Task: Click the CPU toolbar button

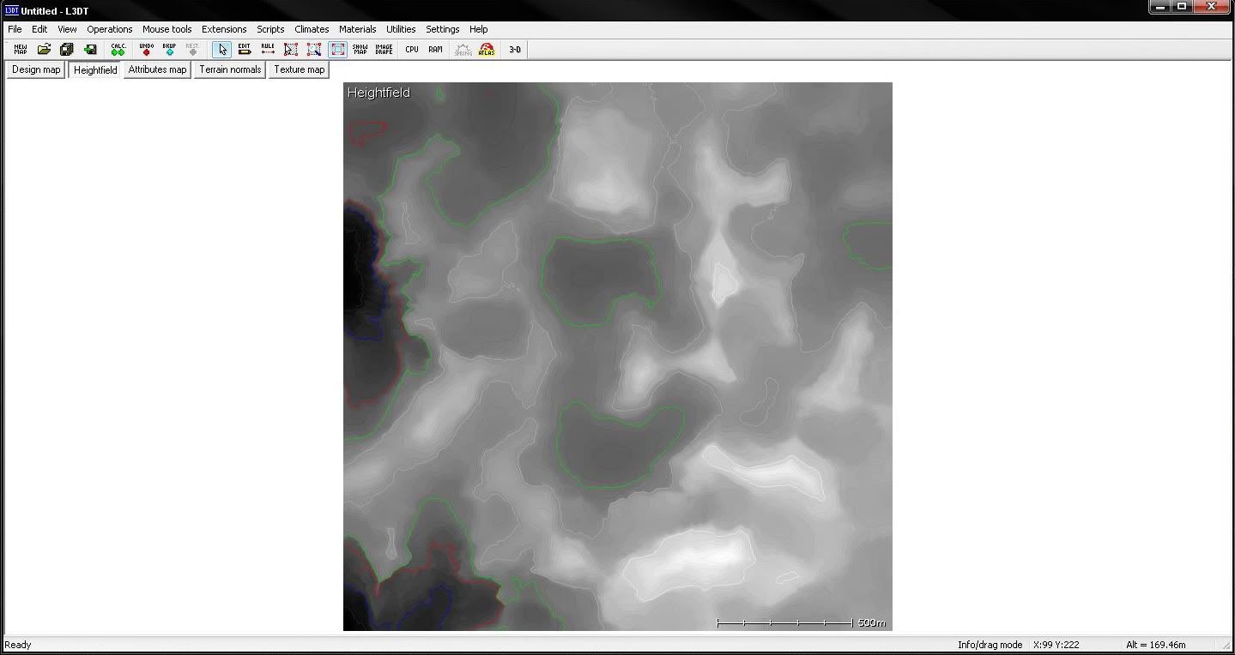Action: [412, 50]
